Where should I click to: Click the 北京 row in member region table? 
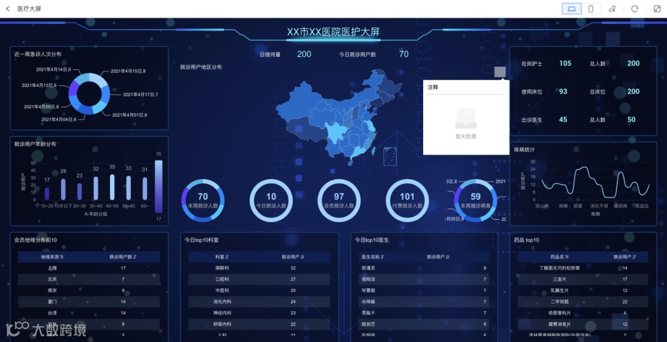[x=89, y=279]
